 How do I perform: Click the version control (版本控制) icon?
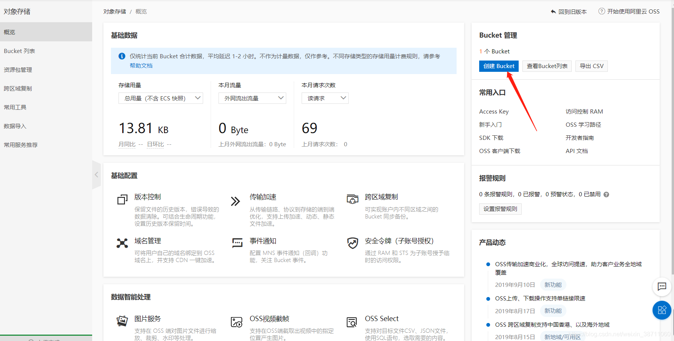(x=122, y=200)
